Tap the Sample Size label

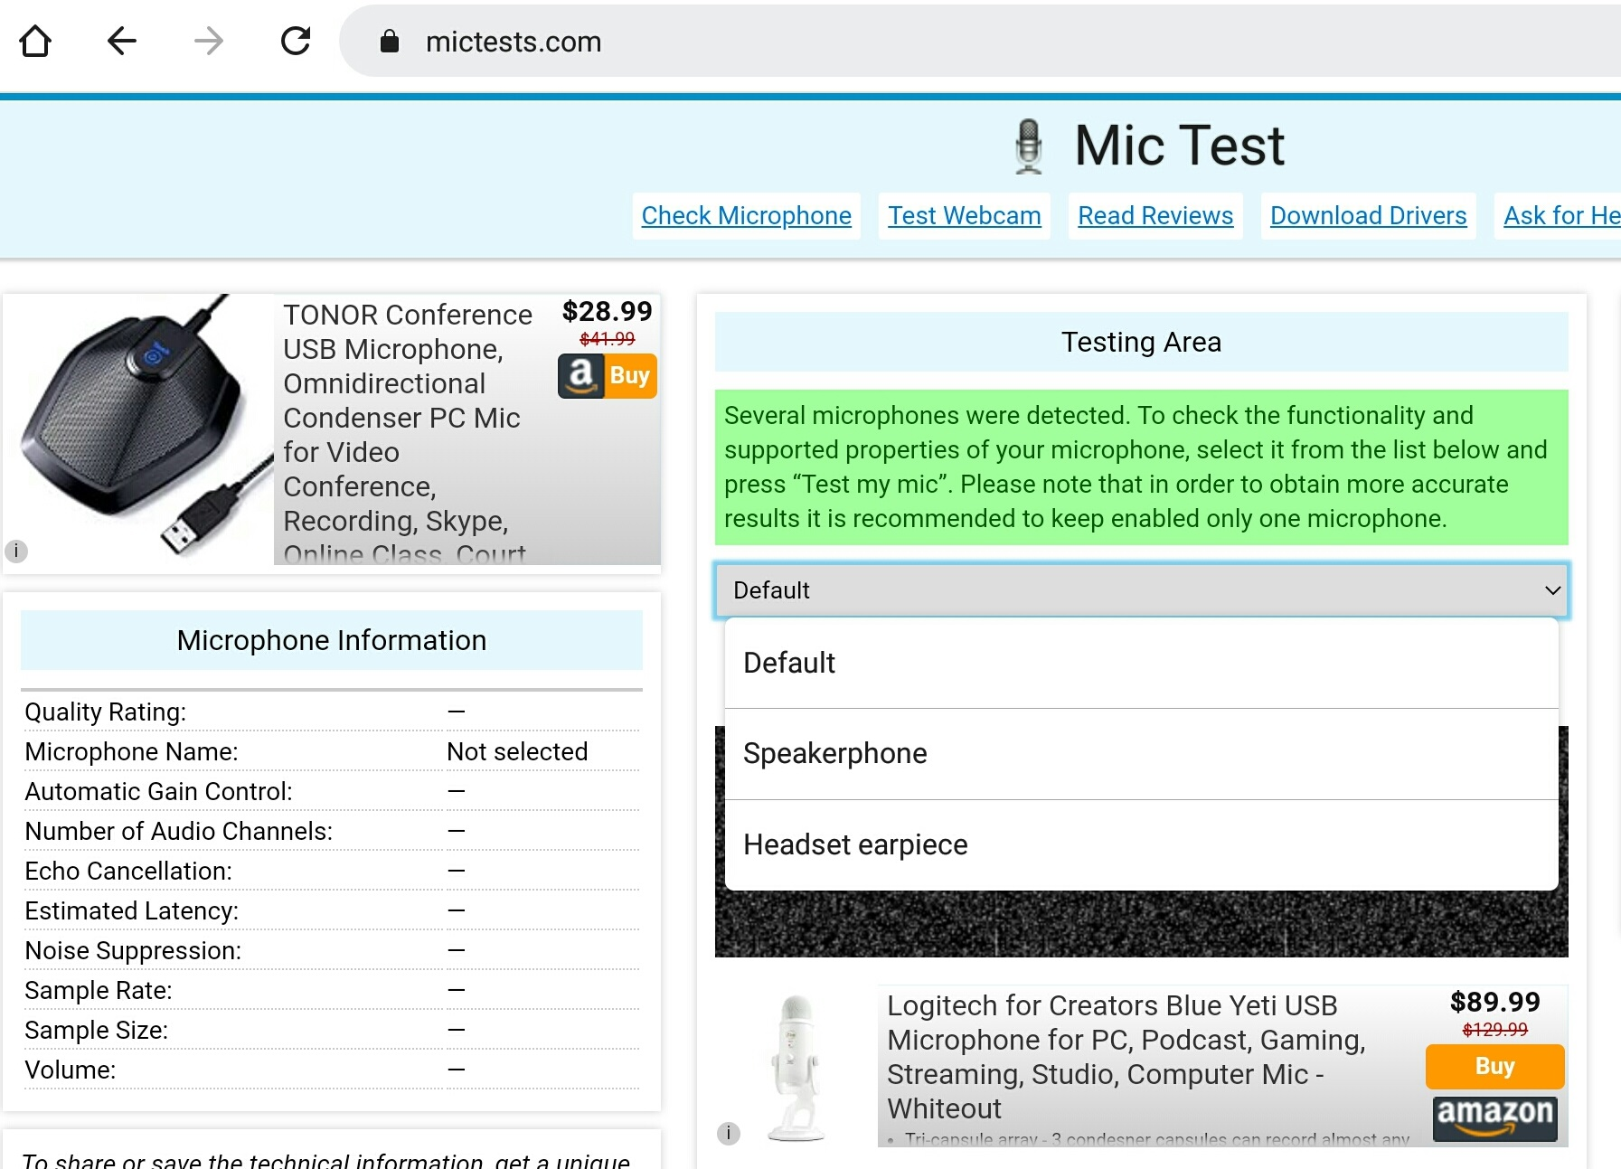(96, 1030)
